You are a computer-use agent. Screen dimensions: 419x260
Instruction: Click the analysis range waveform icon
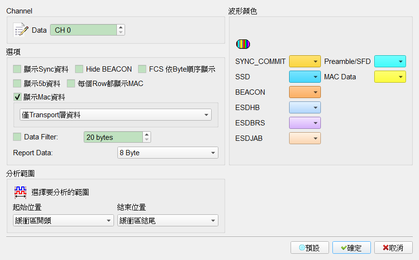(20, 192)
